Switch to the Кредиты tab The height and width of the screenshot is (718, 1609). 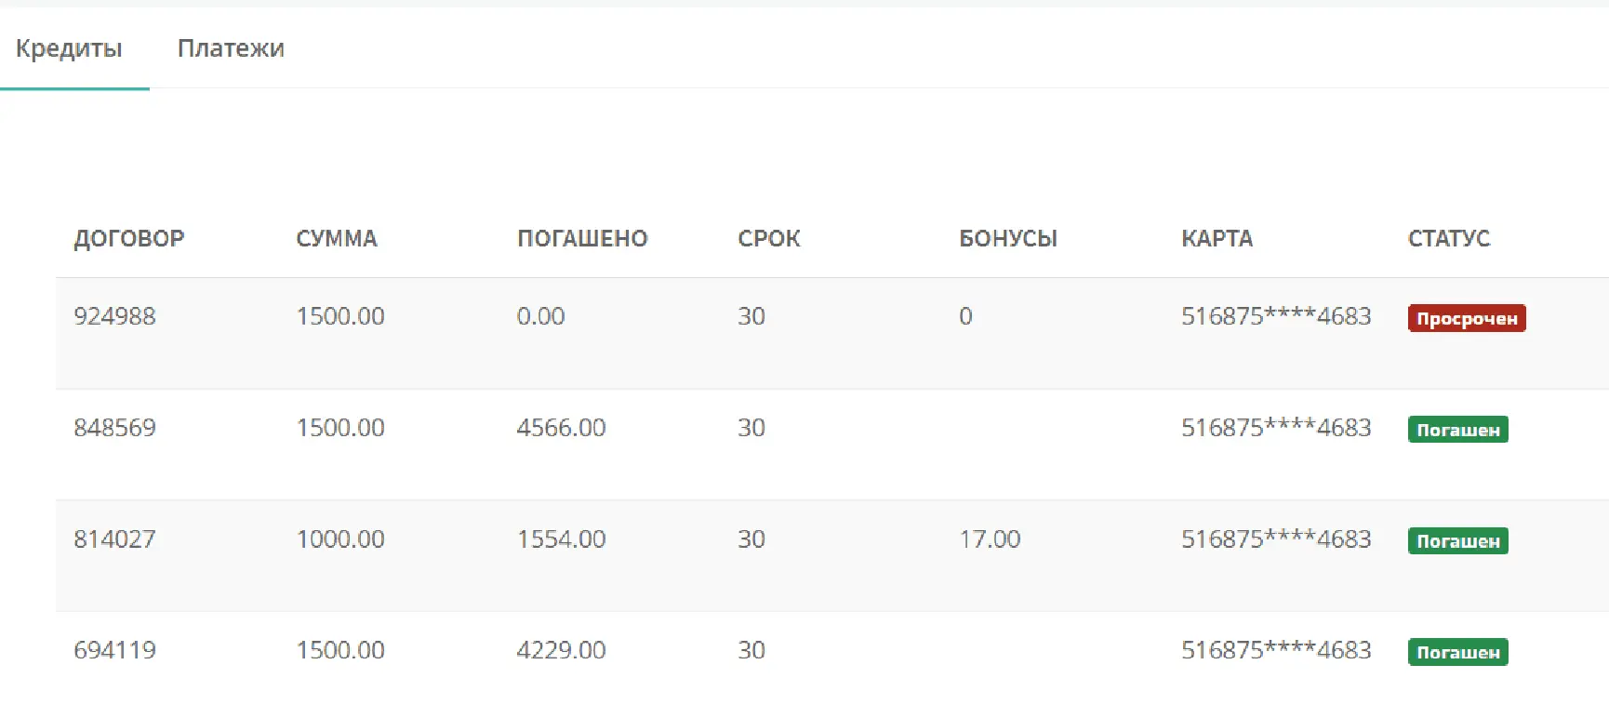tap(69, 48)
